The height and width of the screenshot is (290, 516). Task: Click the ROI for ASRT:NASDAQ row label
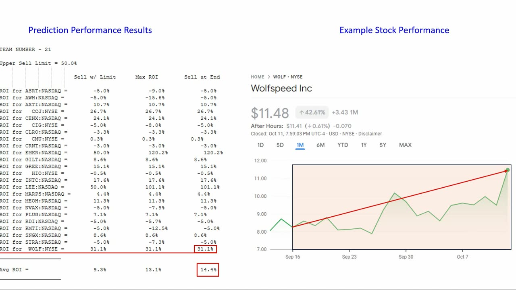point(34,91)
